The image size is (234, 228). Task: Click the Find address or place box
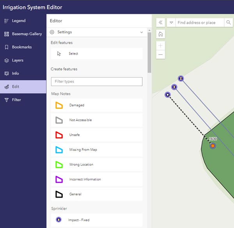(200, 23)
